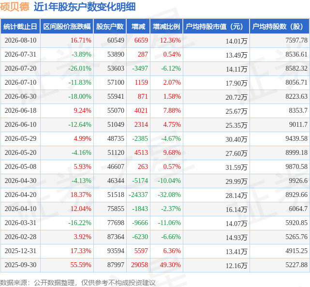Click the 16.71% price change cell
Image resolution: width=310 pixels, height=287 pixels.
click(x=81, y=40)
